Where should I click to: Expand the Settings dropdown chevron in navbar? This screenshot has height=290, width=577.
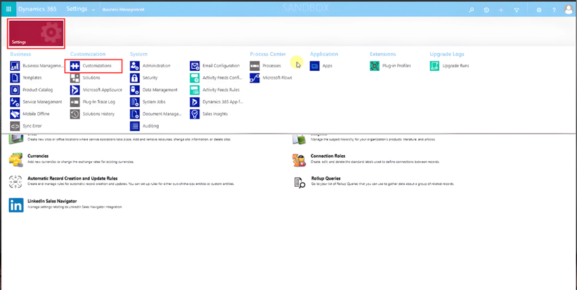(x=93, y=10)
